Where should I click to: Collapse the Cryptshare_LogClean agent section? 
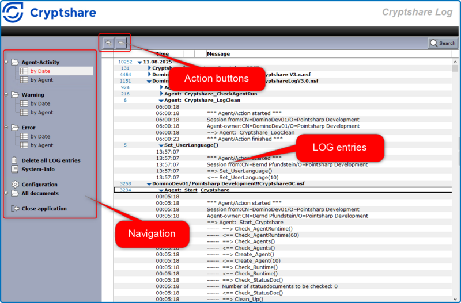[161, 101]
